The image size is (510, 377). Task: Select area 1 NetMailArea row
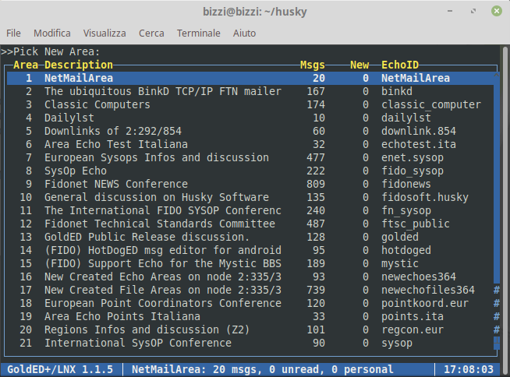(250, 78)
